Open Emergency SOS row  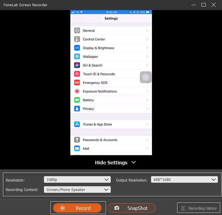pos(111,83)
